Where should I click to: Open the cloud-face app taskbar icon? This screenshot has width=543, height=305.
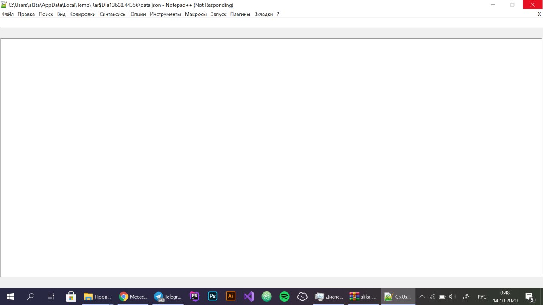(302, 297)
